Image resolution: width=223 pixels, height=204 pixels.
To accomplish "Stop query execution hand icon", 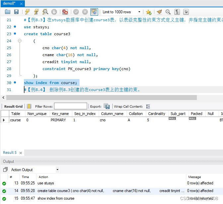I will (54, 12).
